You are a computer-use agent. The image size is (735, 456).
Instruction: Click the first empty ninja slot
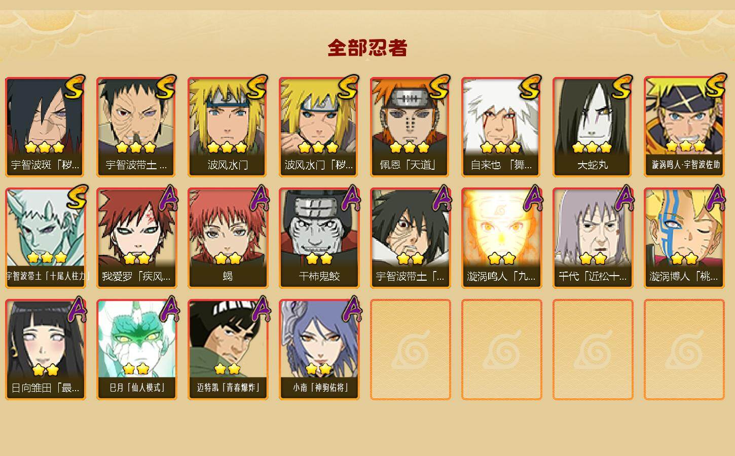410,350
